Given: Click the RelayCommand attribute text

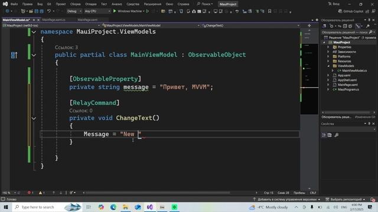Looking at the screenshot, I should (94, 103).
